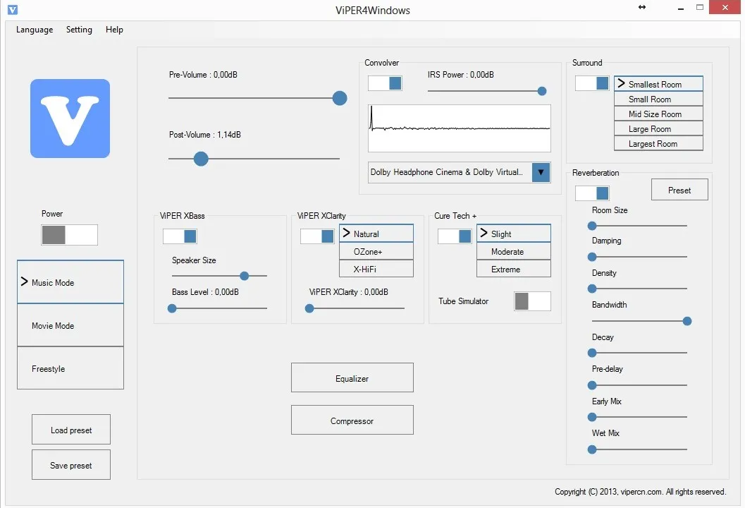This screenshot has height=508, width=745.
Task: Toggle the main Power switch
Action: point(69,235)
